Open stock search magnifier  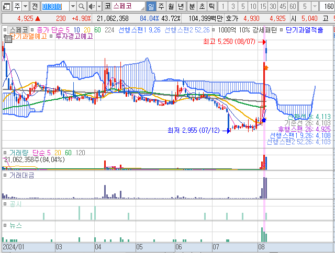81,7
